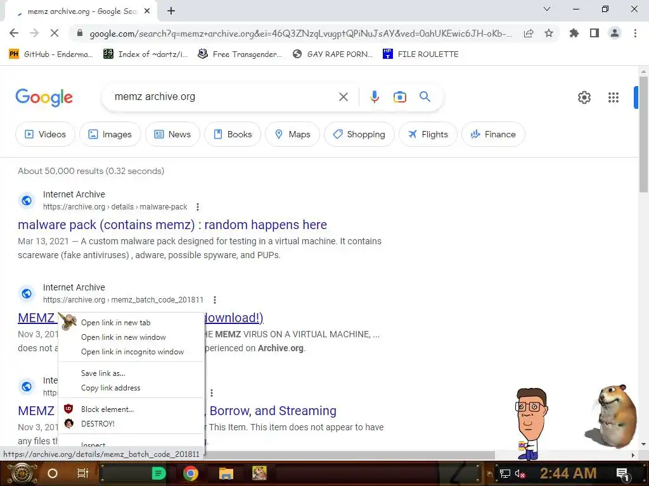
Task: Open malware pack (contains memz) result link
Action: 172,225
